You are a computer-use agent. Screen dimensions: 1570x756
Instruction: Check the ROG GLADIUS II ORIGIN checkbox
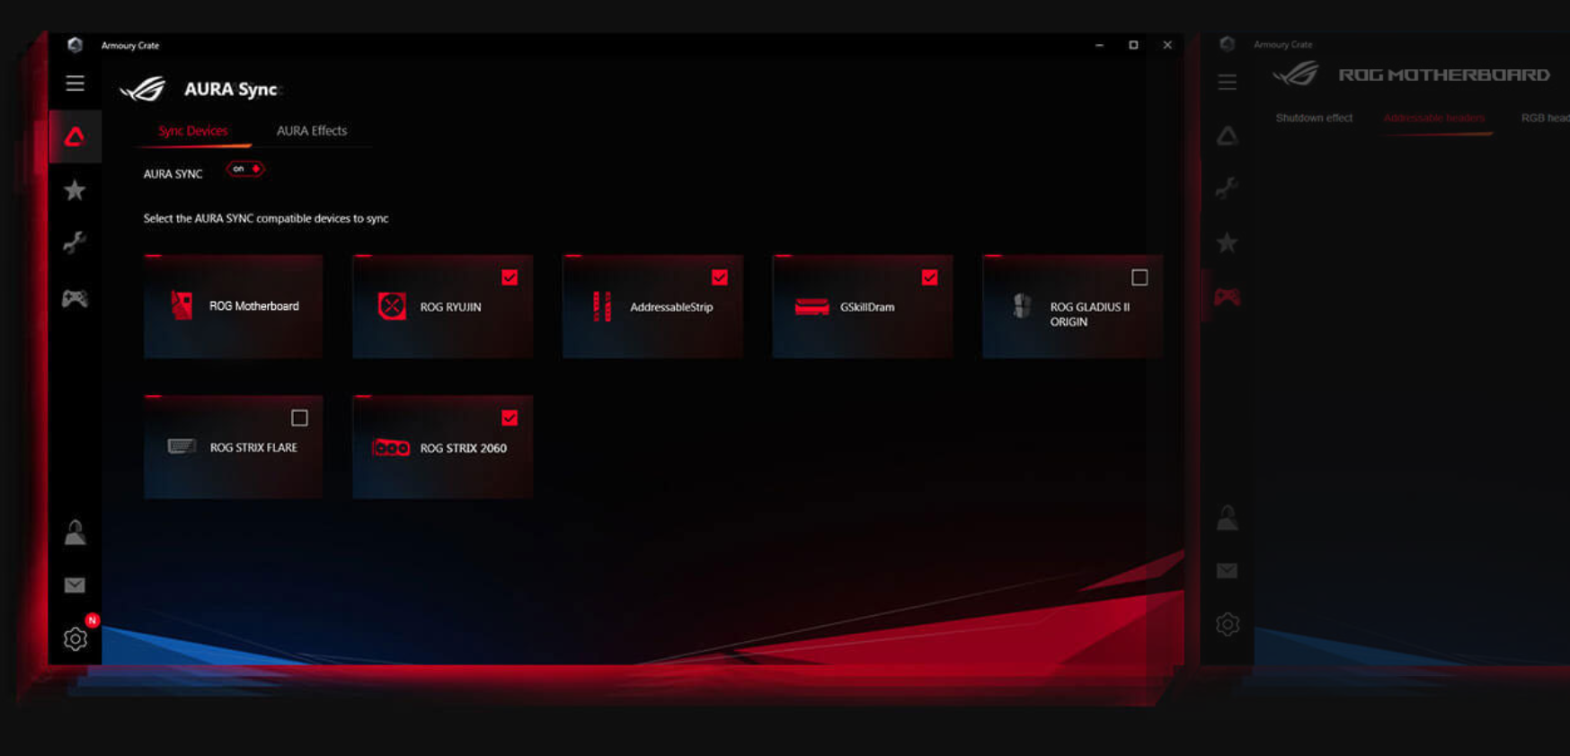click(1139, 277)
